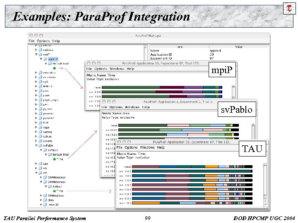Click the mean label in TAU window

point(128,167)
